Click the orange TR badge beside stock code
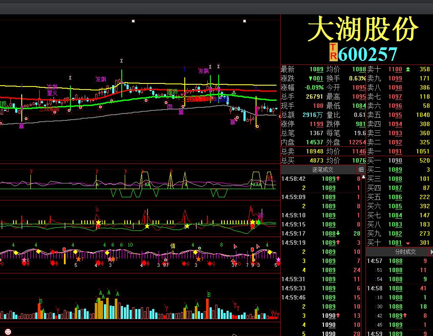 coord(333,52)
